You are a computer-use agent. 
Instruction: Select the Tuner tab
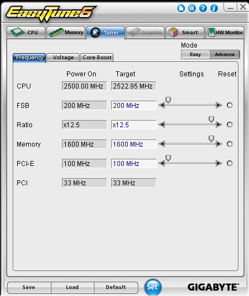point(106,33)
